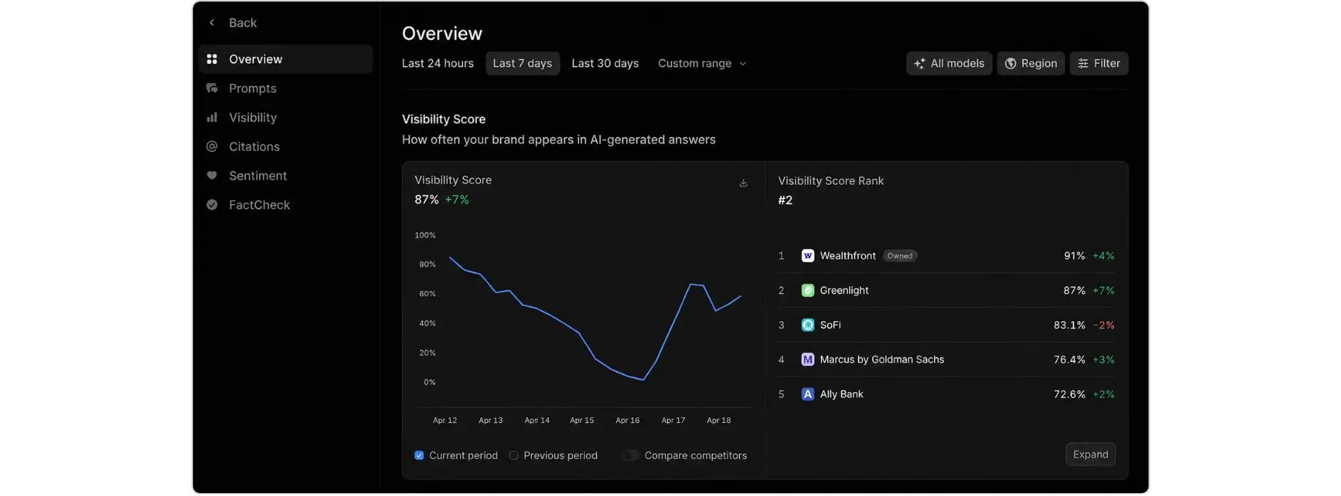Click Marcus by Goldman Sachs name

click(882, 360)
